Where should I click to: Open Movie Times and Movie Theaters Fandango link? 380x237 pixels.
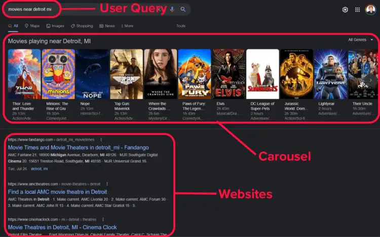[78, 147]
